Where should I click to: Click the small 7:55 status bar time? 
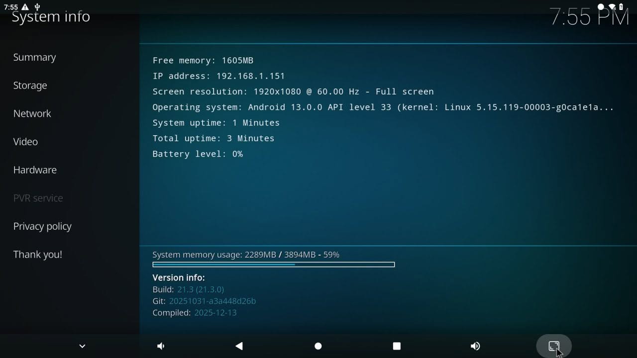tap(10, 7)
